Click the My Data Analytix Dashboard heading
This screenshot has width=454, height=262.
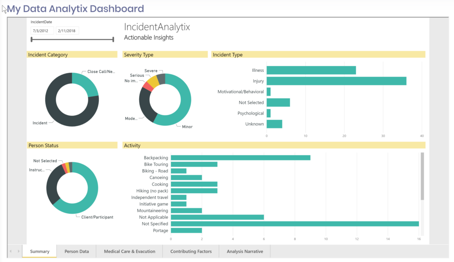point(75,8)
